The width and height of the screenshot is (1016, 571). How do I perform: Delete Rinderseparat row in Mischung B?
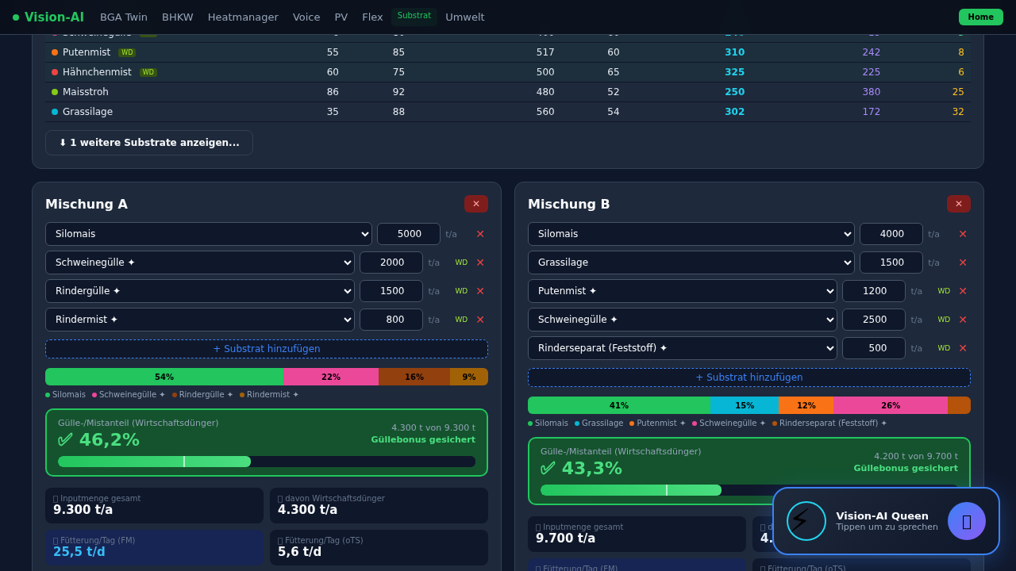point(963,348)
